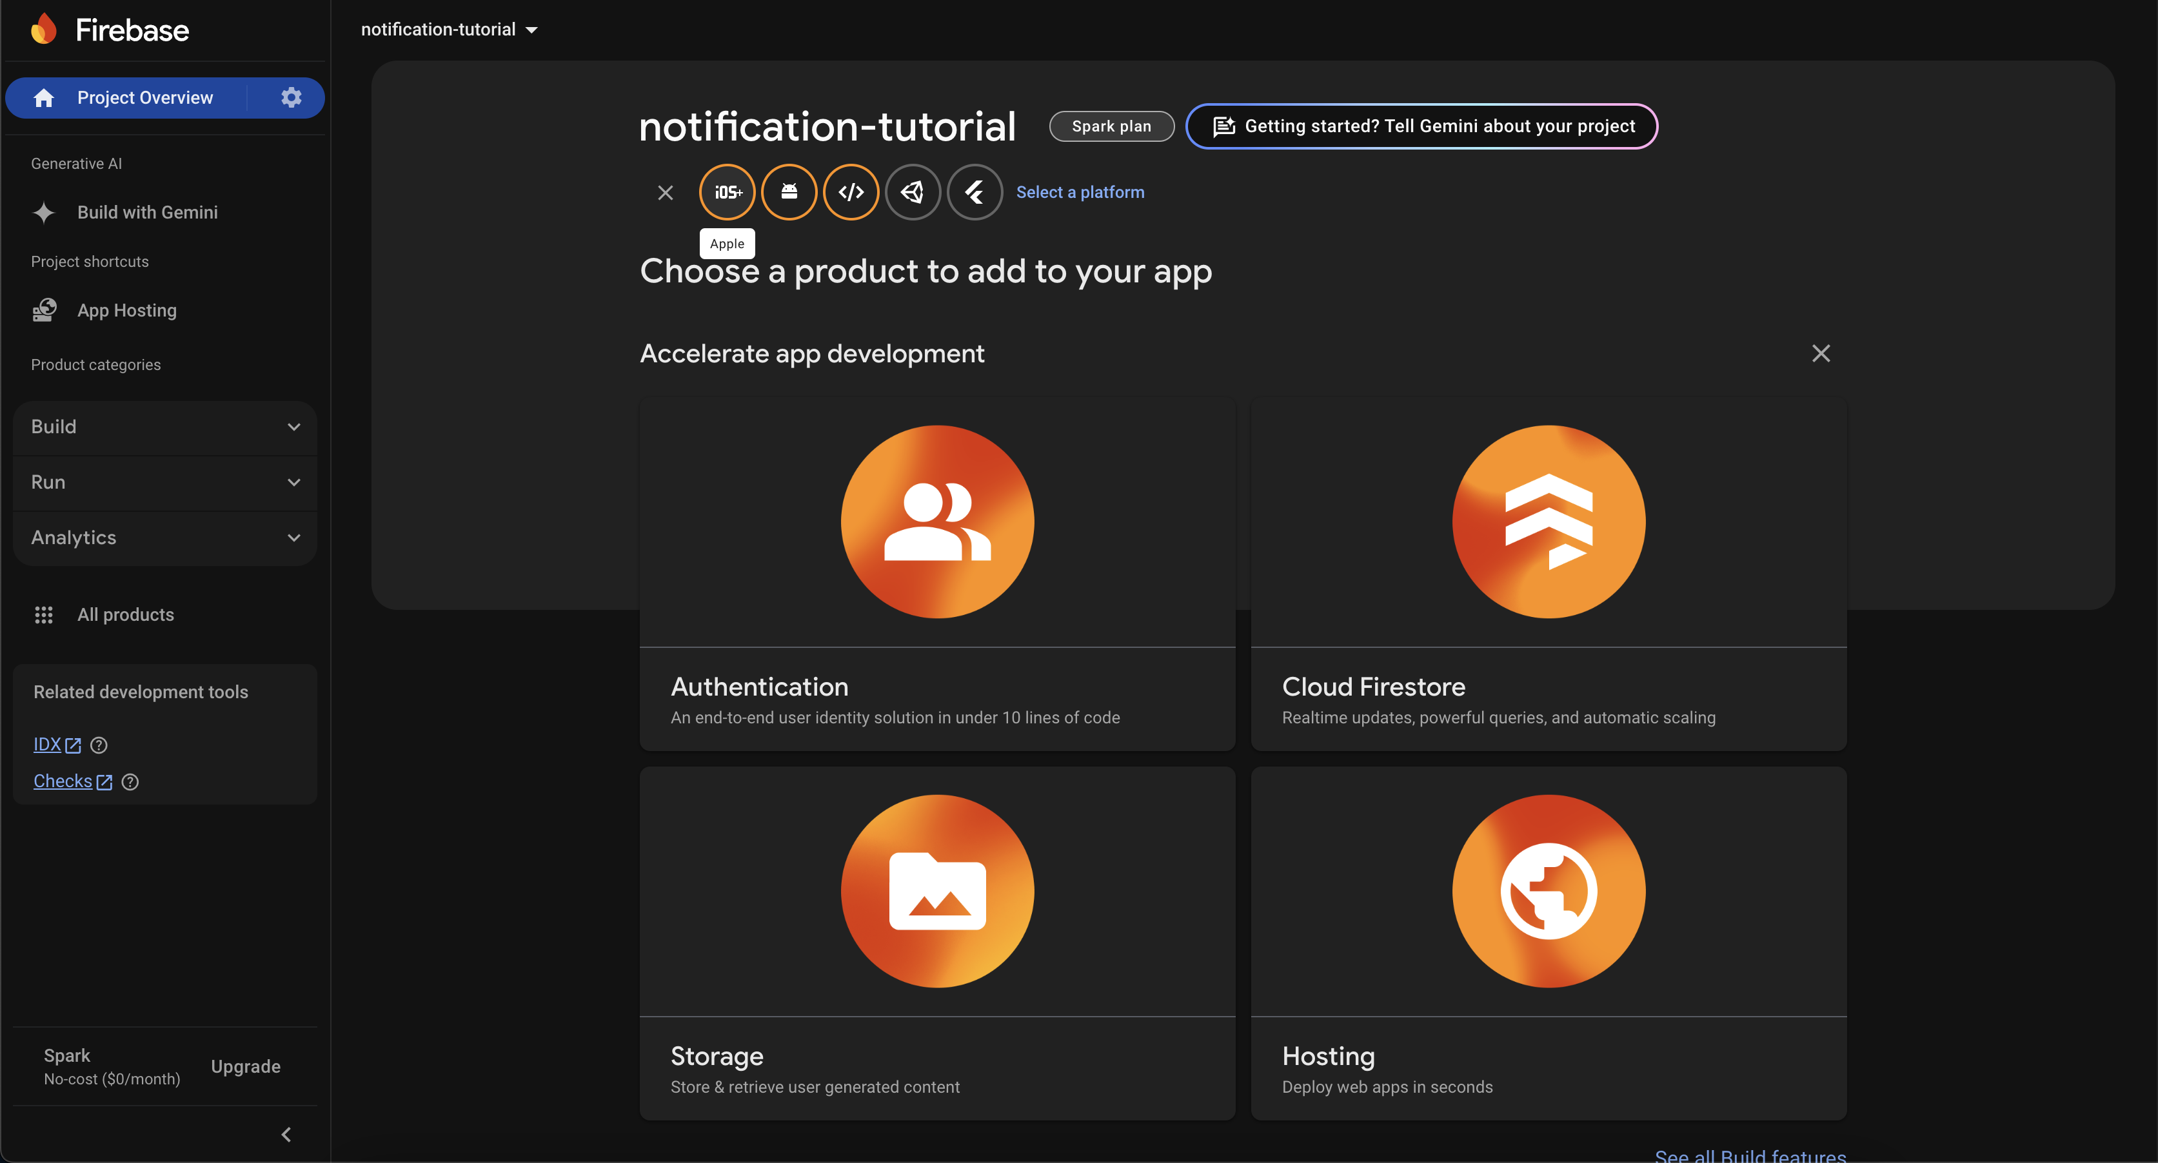Open Build with Gemini
2158x1163 pixels.
[x=148, y=213]
